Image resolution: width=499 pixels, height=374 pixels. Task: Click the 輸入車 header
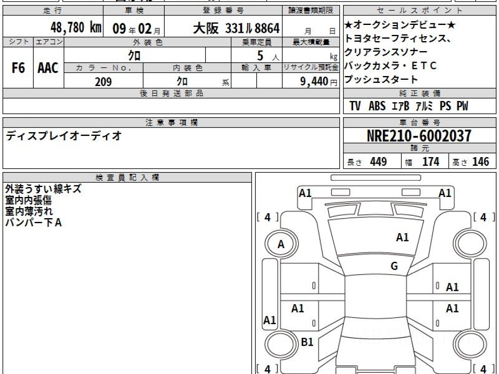coord(257,68)
